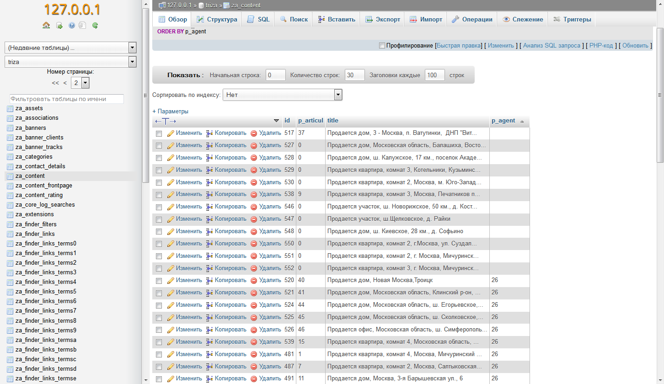The image size is (664, 384).
Task: Click the table icon beside za_content_rating
Action: pyautogui.click(x=11, y=195)
